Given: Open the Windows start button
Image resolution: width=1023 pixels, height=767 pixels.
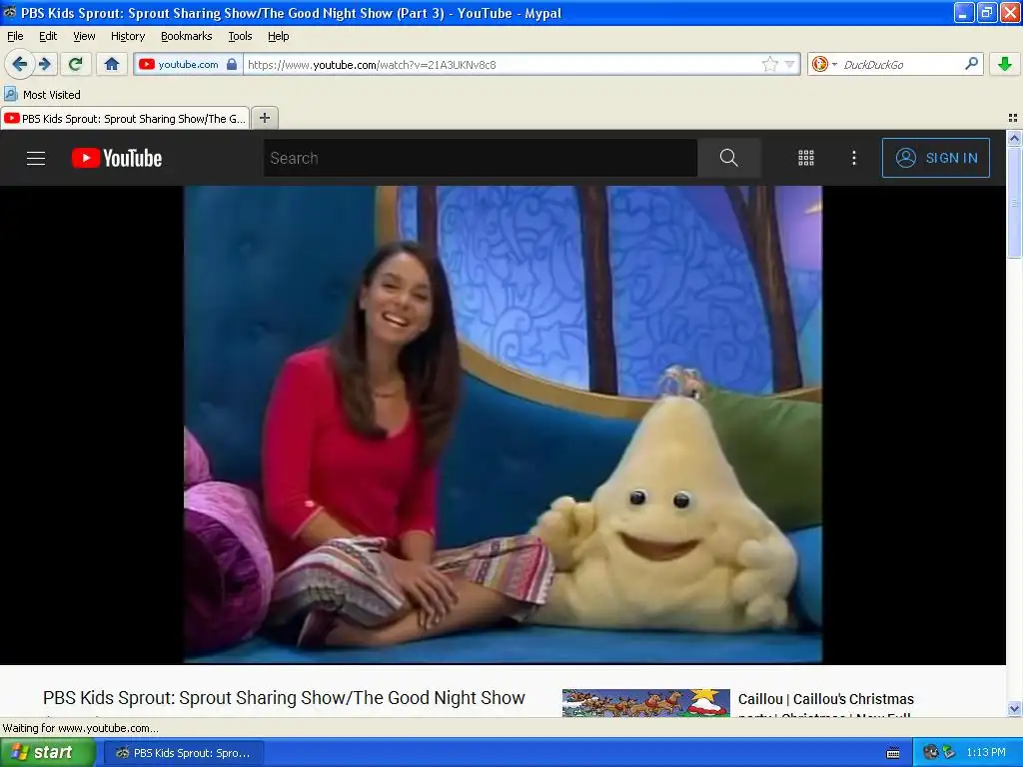Looking at the screenshot, I should (47, 752).
